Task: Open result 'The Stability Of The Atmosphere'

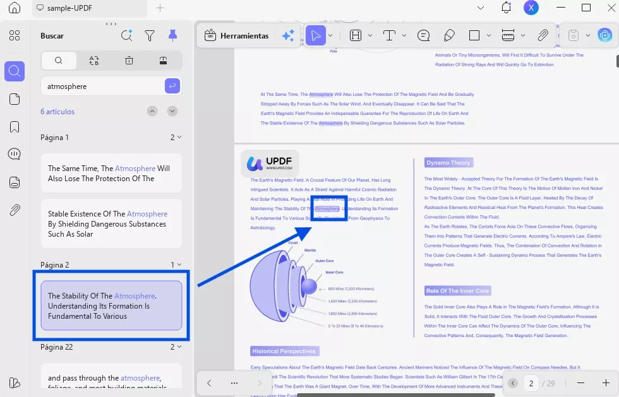Action: click(111, 305)
